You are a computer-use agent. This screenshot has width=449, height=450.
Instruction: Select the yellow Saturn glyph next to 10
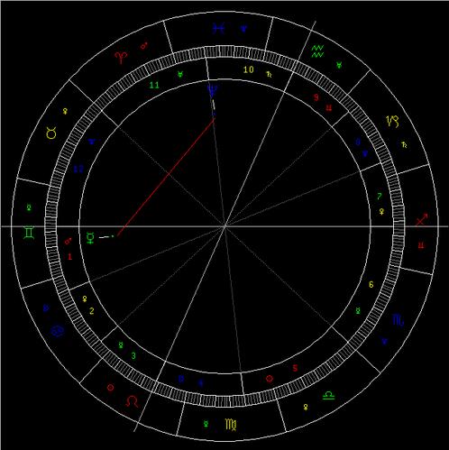(x=269, y=74)
